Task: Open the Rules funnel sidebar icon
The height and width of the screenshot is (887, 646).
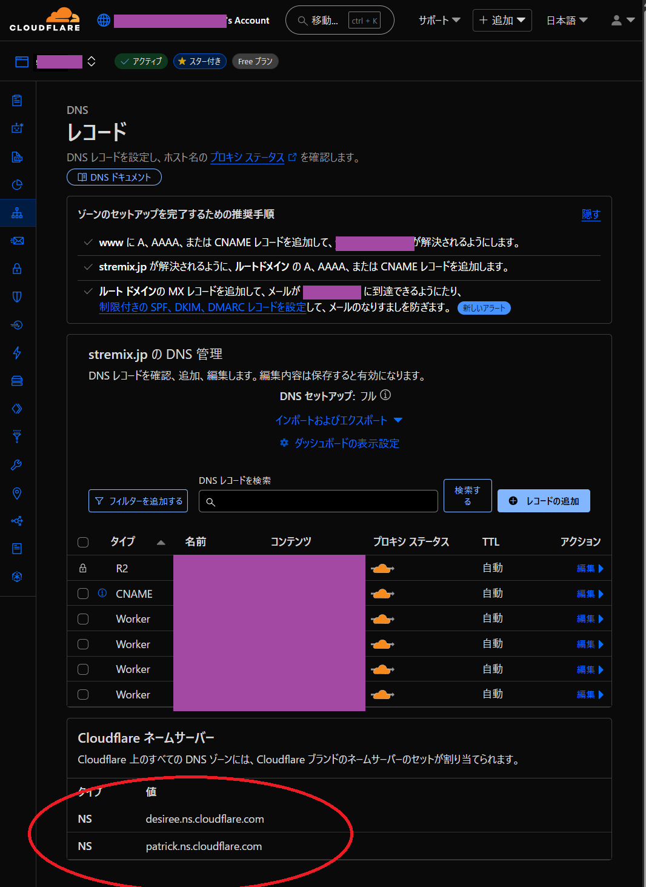Action: point(17,437)
